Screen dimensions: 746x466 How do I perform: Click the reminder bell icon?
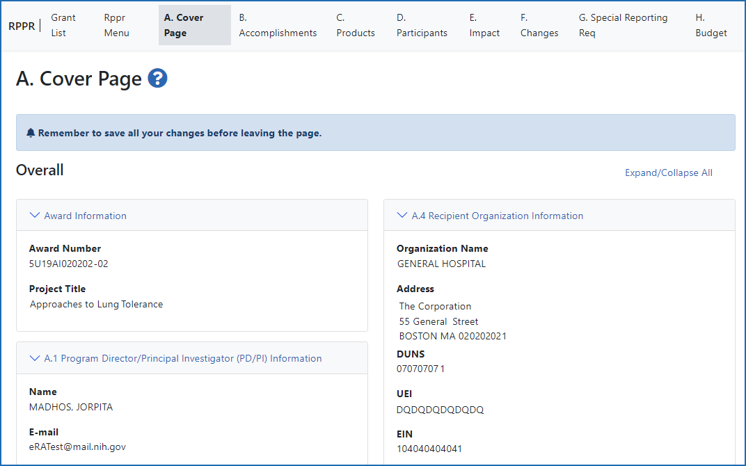coord(31,132)
